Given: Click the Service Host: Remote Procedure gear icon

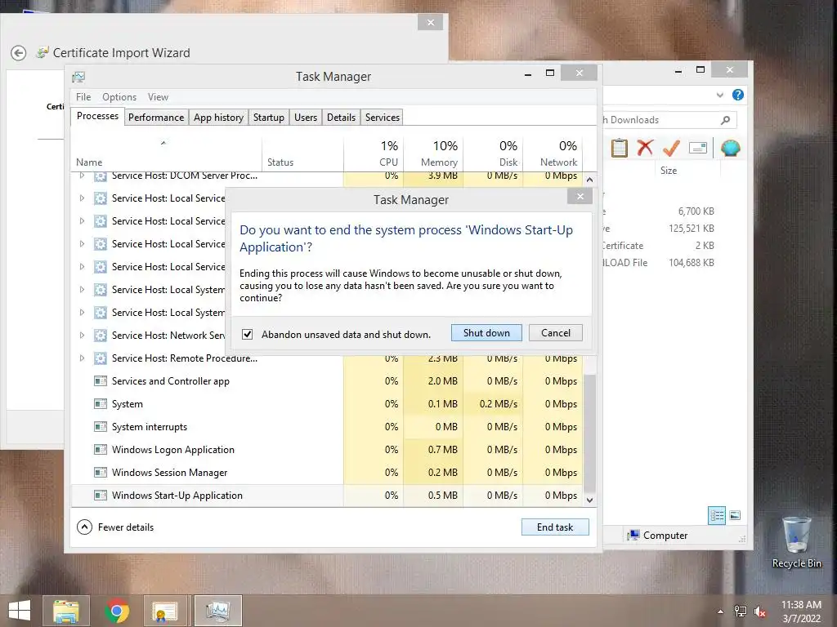Looking at the screenshot, I should click(100, 358).
